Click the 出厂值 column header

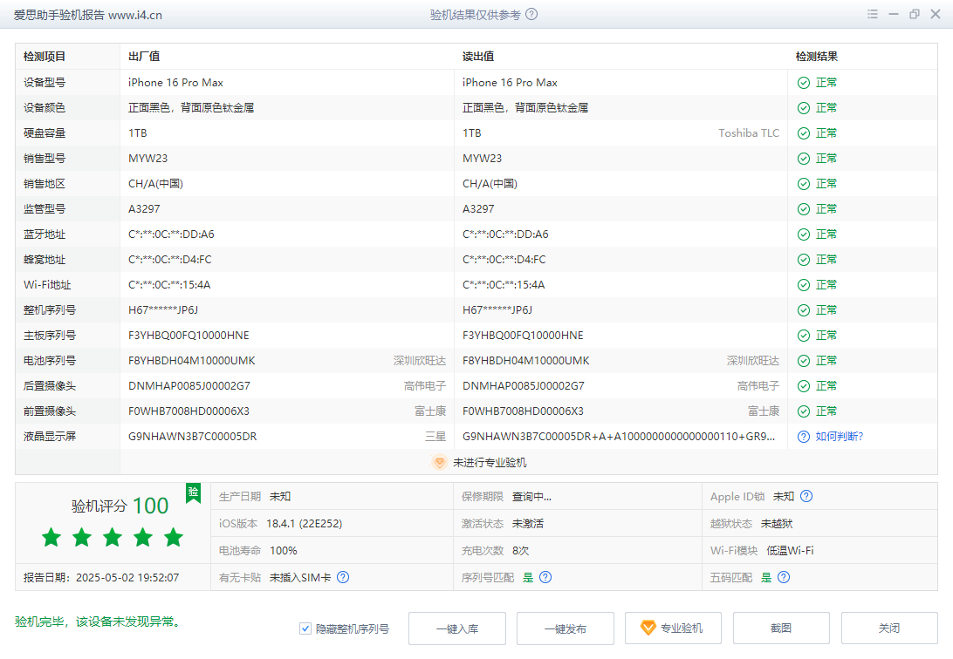pos(144,57)
